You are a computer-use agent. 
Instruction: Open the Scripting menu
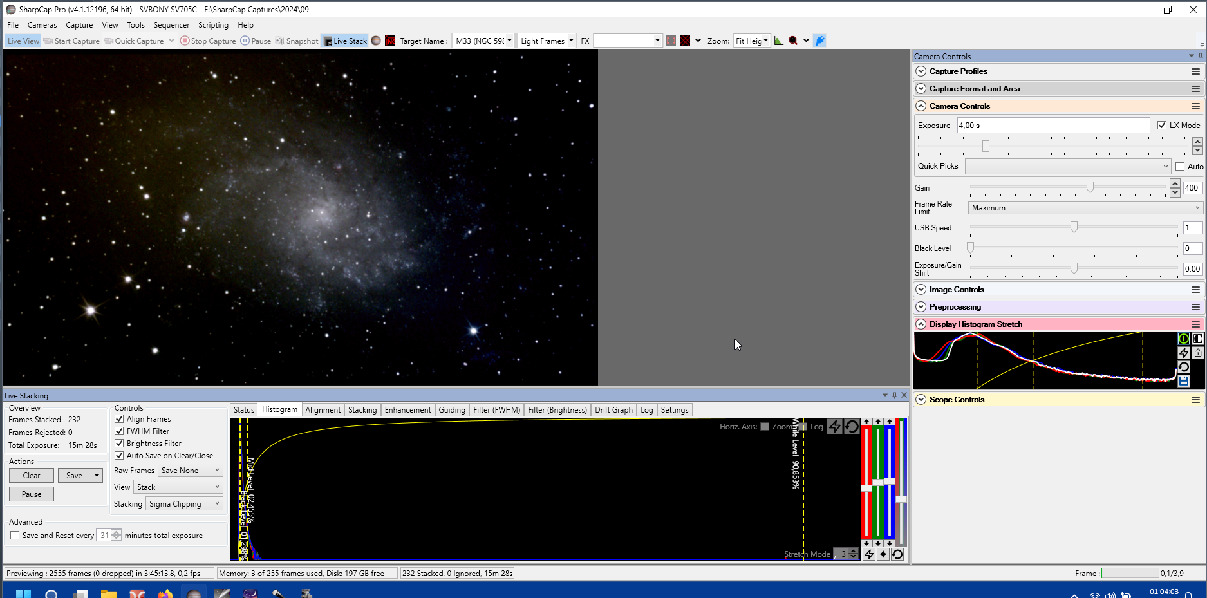[x=213, y=25]
